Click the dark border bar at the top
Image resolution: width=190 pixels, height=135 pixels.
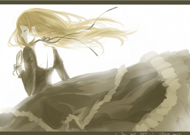click(95, 2)
